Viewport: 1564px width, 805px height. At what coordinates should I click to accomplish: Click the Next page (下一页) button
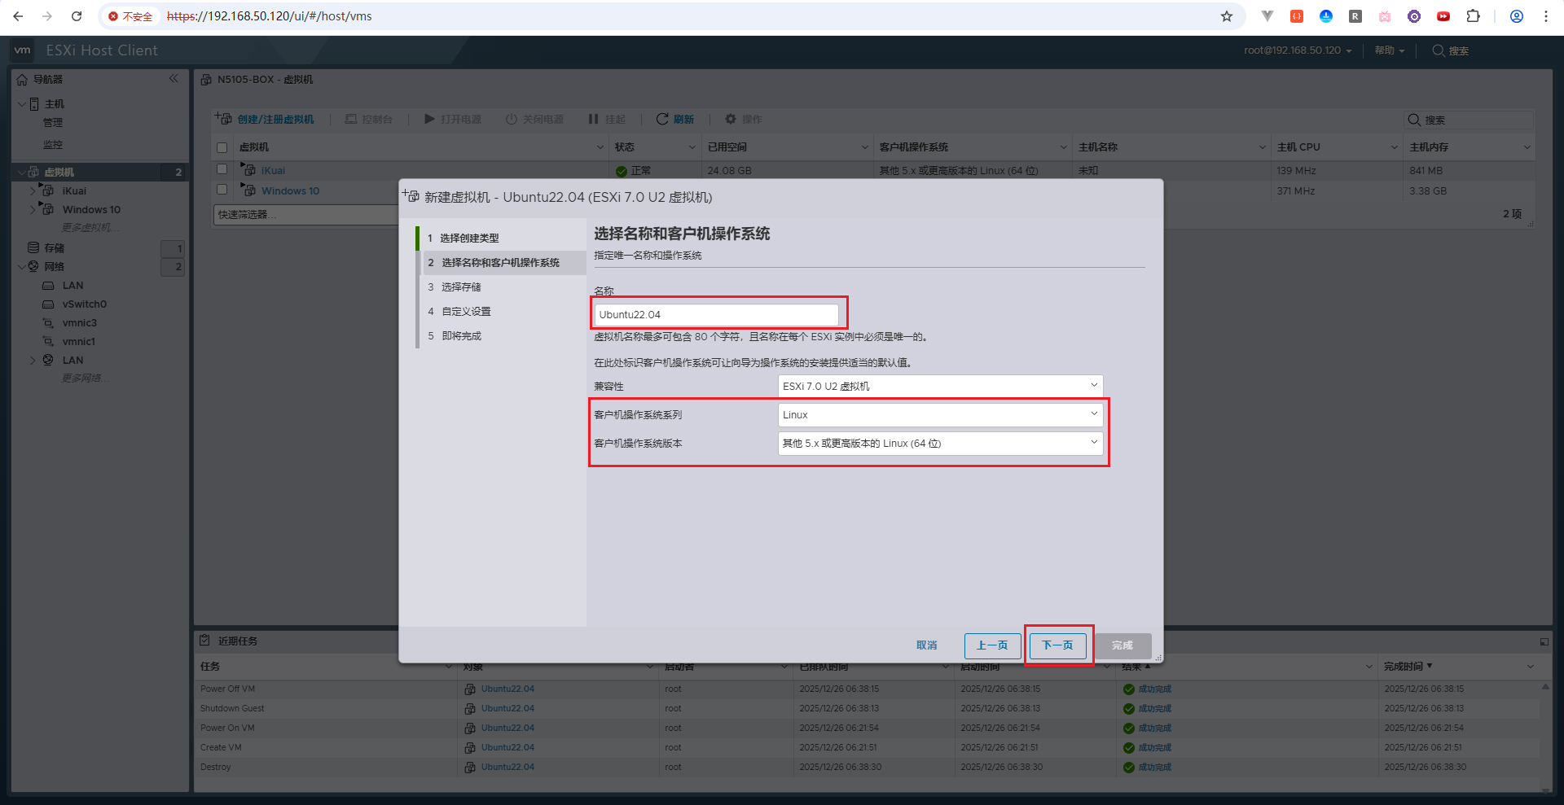(x=1057, y=645)
